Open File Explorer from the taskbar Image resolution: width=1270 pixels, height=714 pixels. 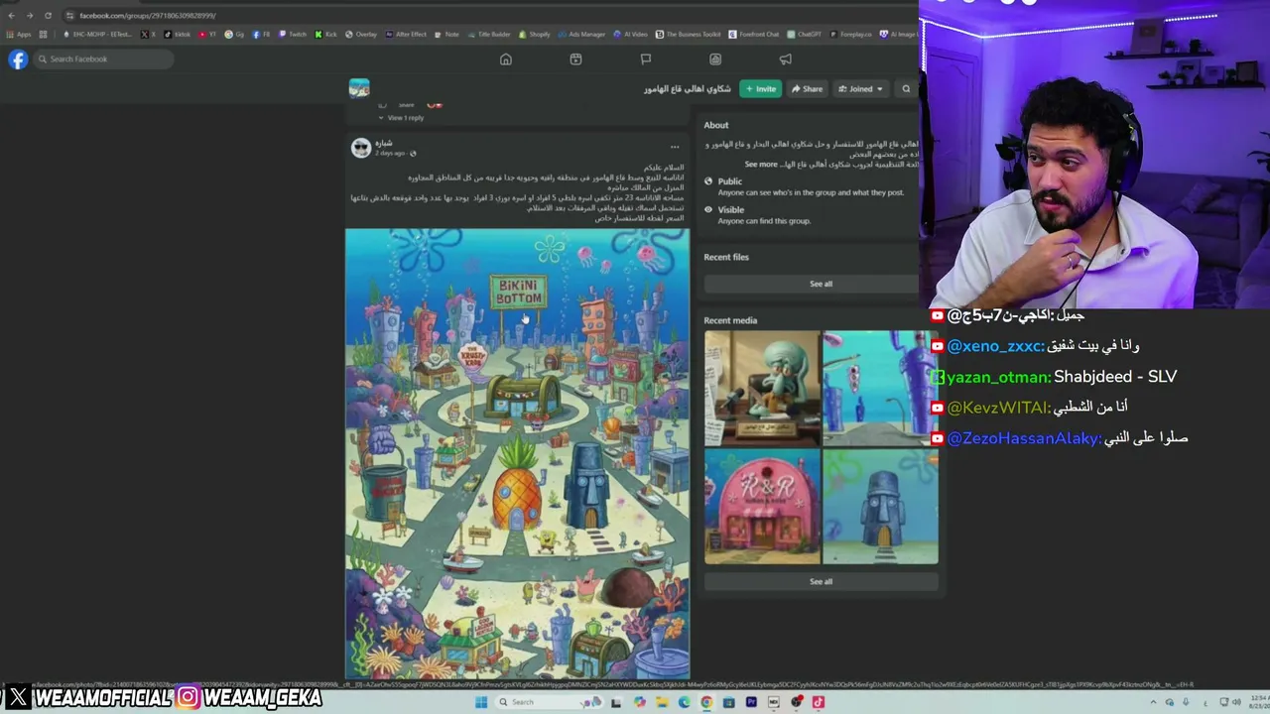pyautogui.click(x=662, y=702)
